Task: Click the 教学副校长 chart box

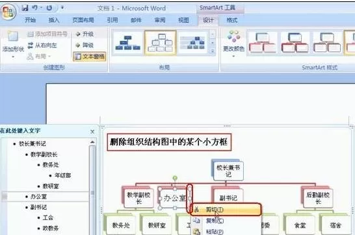Action: point(138,198)
